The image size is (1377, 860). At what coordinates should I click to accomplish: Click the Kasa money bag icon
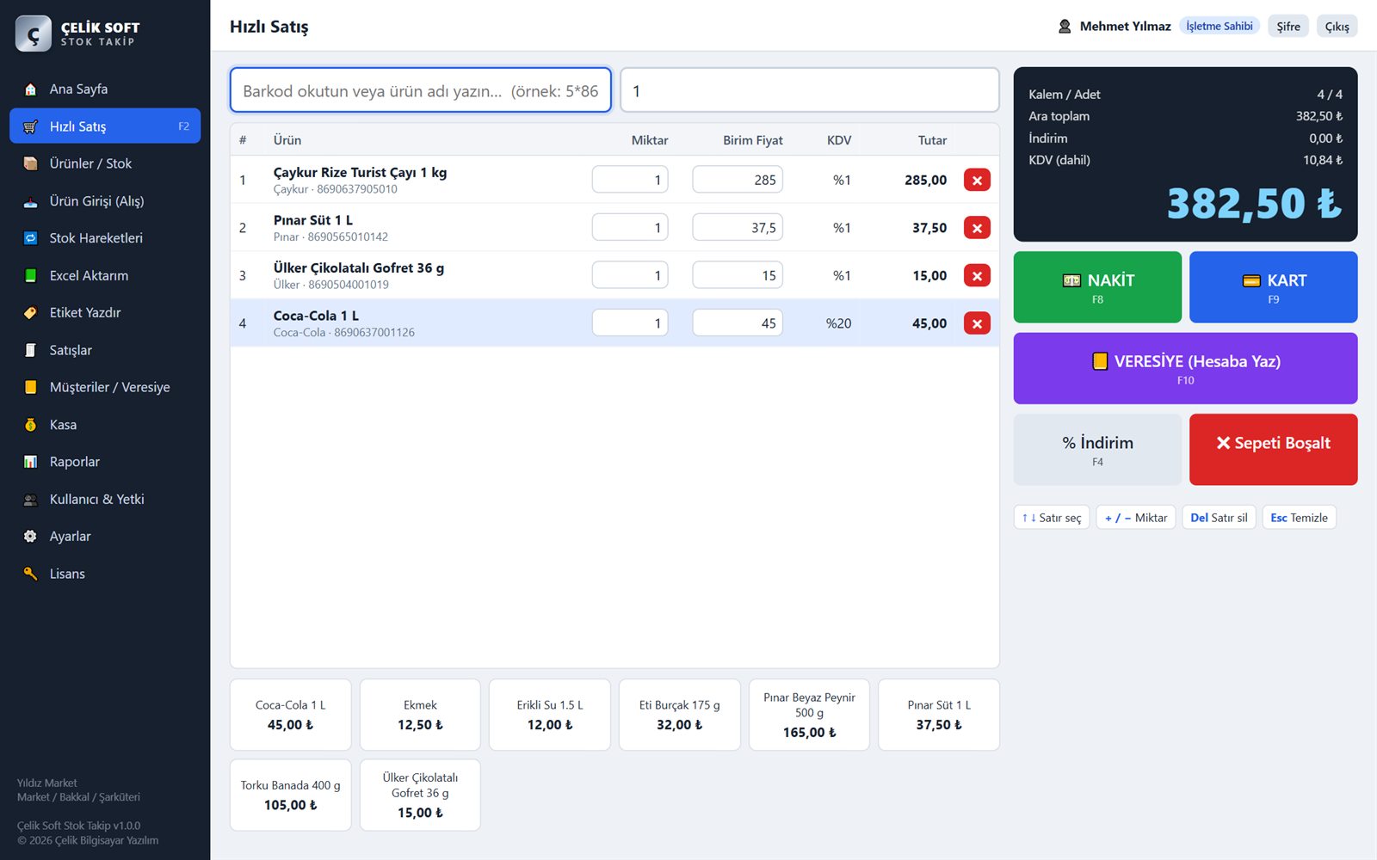tap(31, 425)
